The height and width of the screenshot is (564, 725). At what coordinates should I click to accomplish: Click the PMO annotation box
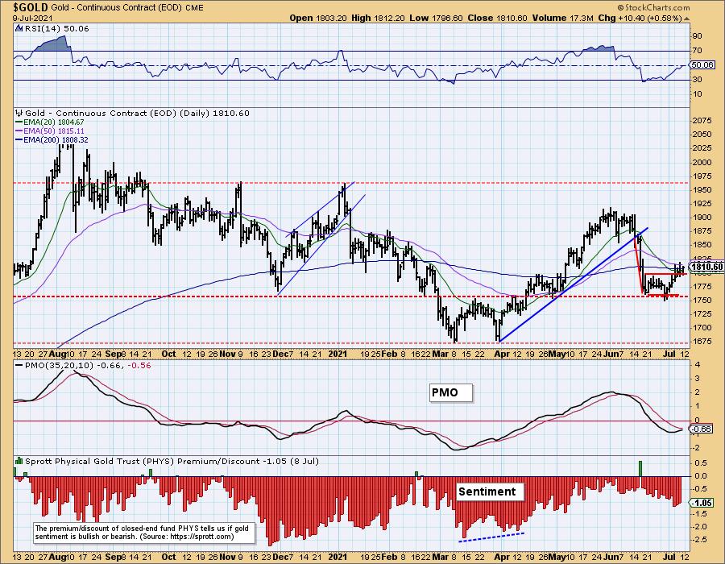pyautogui.click(x=451, y=393)
